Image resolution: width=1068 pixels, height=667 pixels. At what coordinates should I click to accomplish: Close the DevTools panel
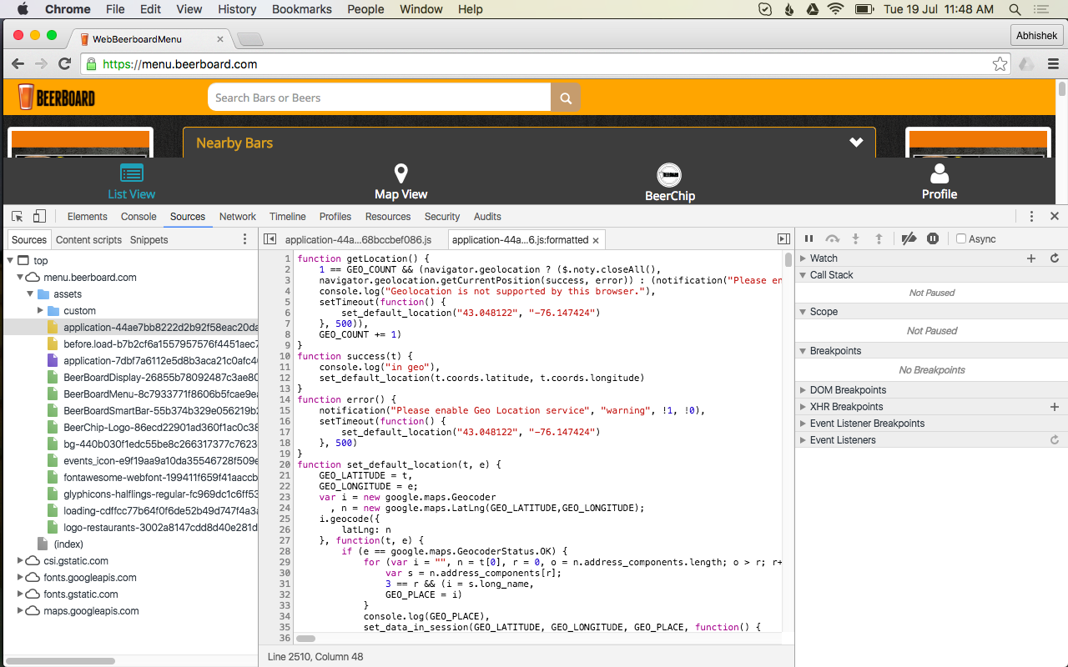coord(1055,216)
